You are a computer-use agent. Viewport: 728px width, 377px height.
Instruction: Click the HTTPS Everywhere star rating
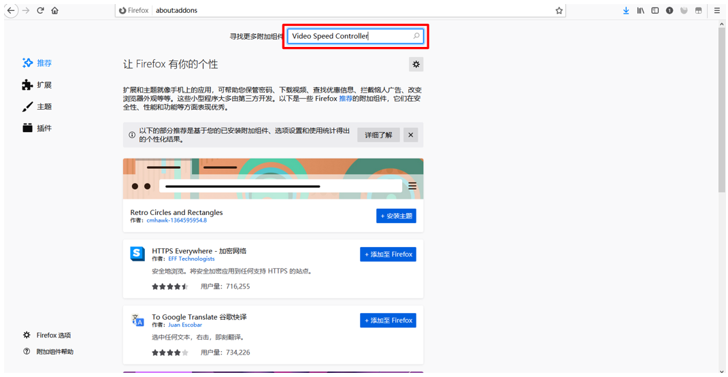pos(170,286)
